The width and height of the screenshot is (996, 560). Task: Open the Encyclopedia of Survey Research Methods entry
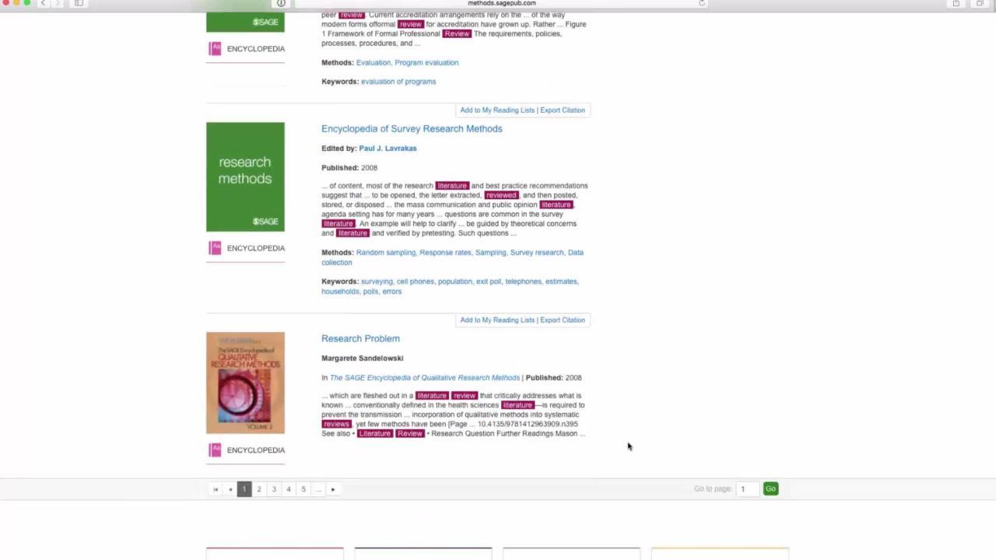[412, 128]
